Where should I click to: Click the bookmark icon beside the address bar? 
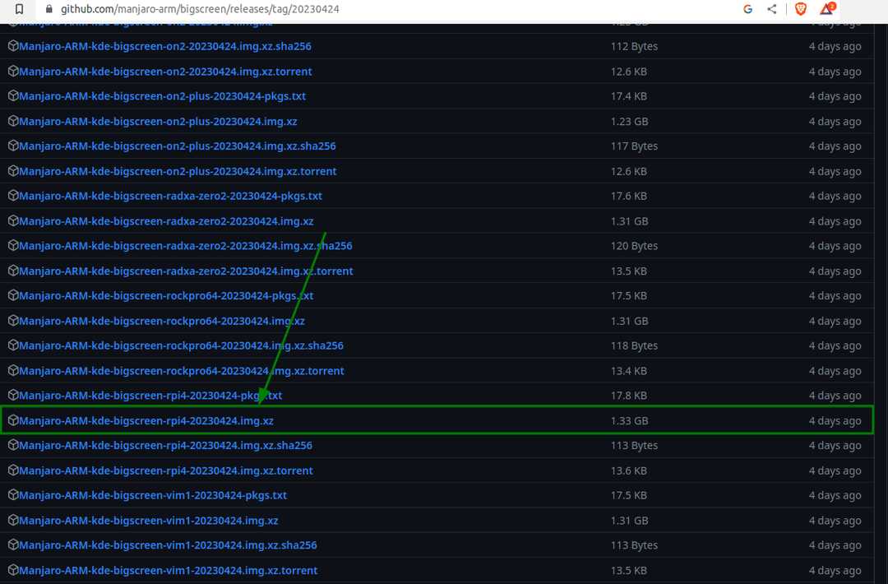click(20, 9)
